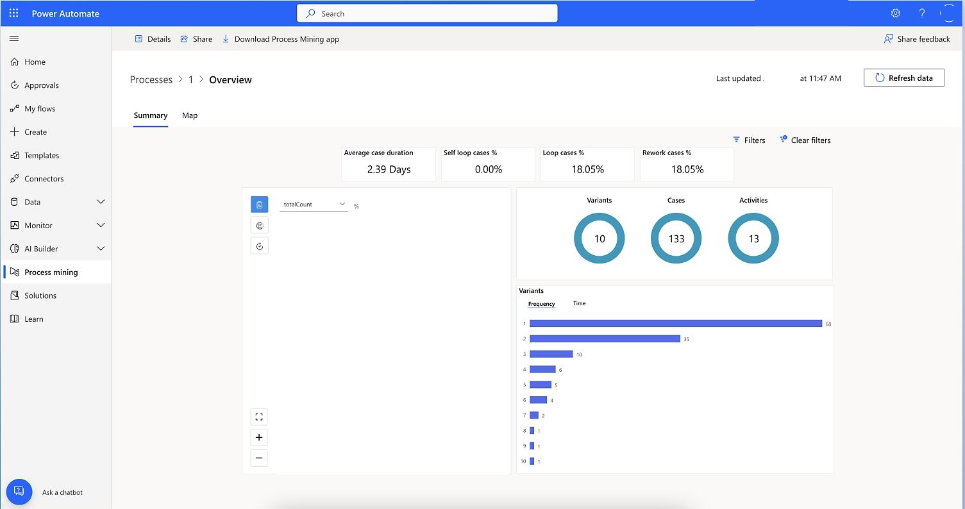Click the AI Builder icon

pos(15,249)
